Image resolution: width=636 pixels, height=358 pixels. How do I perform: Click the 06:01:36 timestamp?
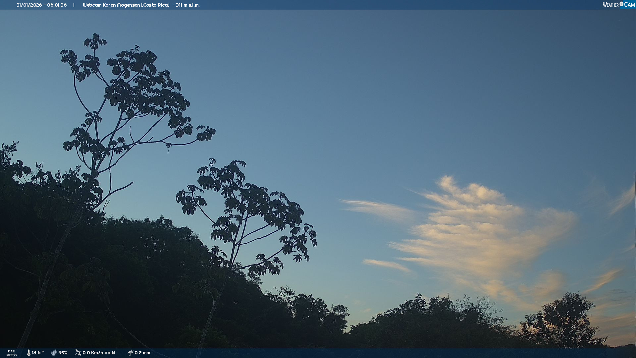tap(57, 5)
